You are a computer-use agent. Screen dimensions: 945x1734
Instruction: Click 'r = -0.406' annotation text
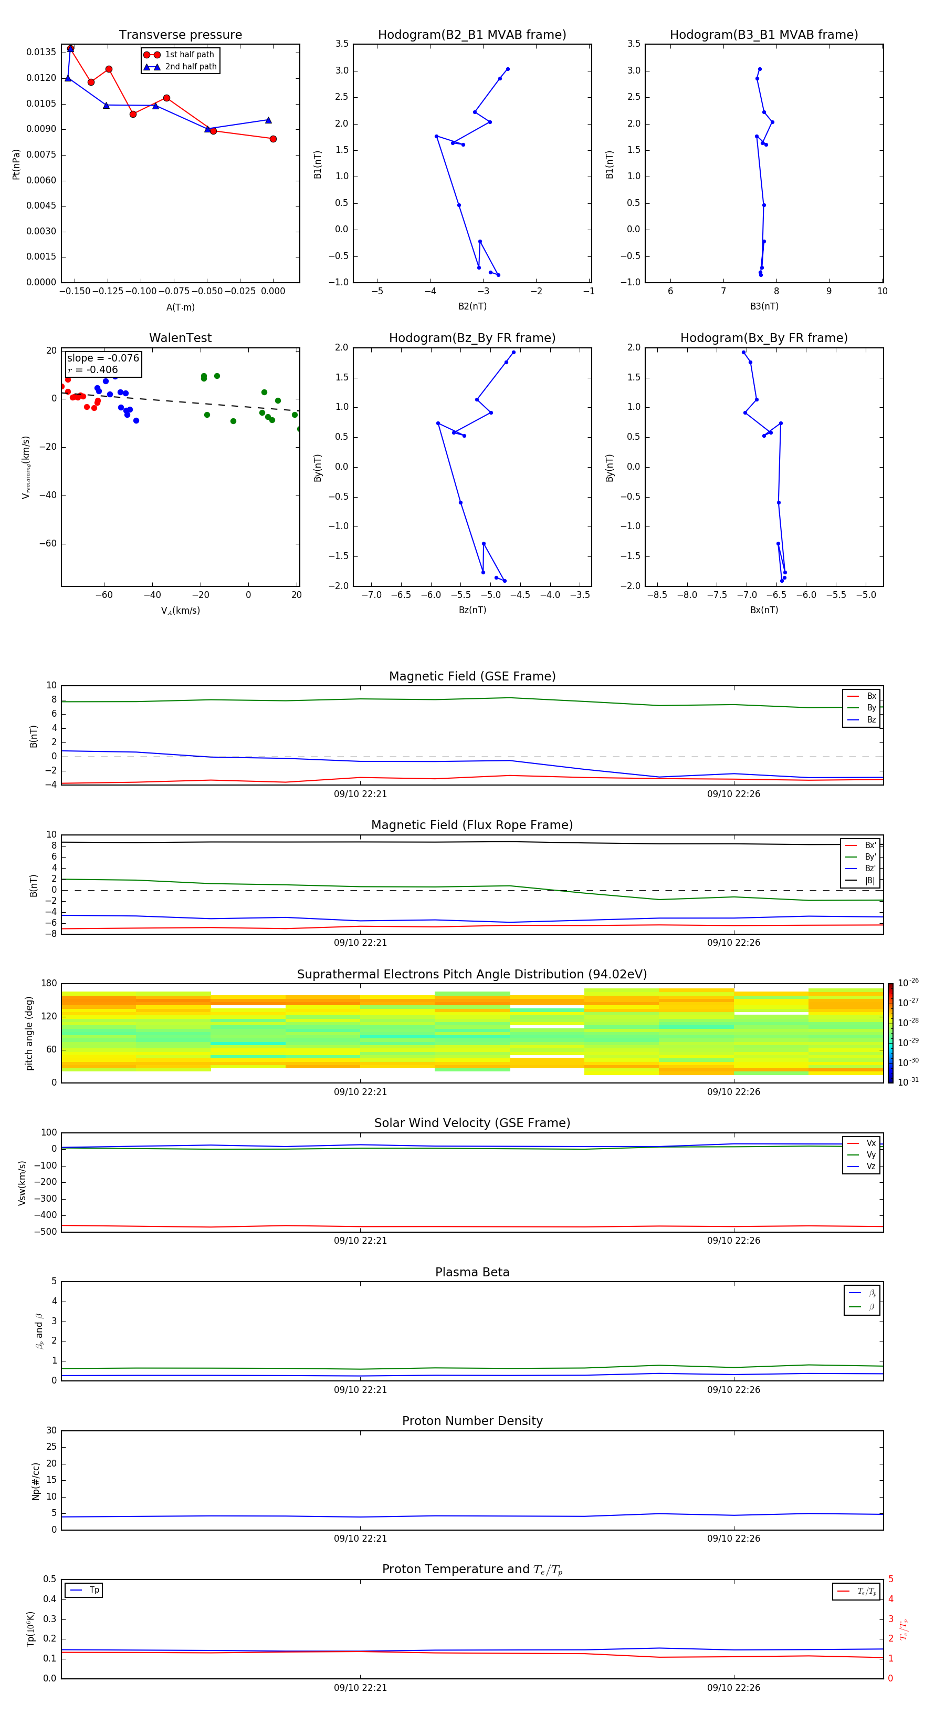(x=93, y=369)
